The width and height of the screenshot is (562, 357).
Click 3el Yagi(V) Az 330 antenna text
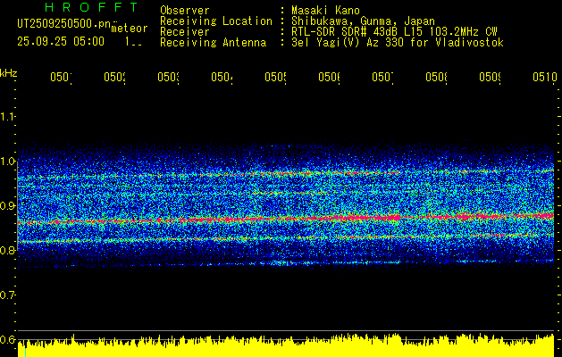(398, 43)
